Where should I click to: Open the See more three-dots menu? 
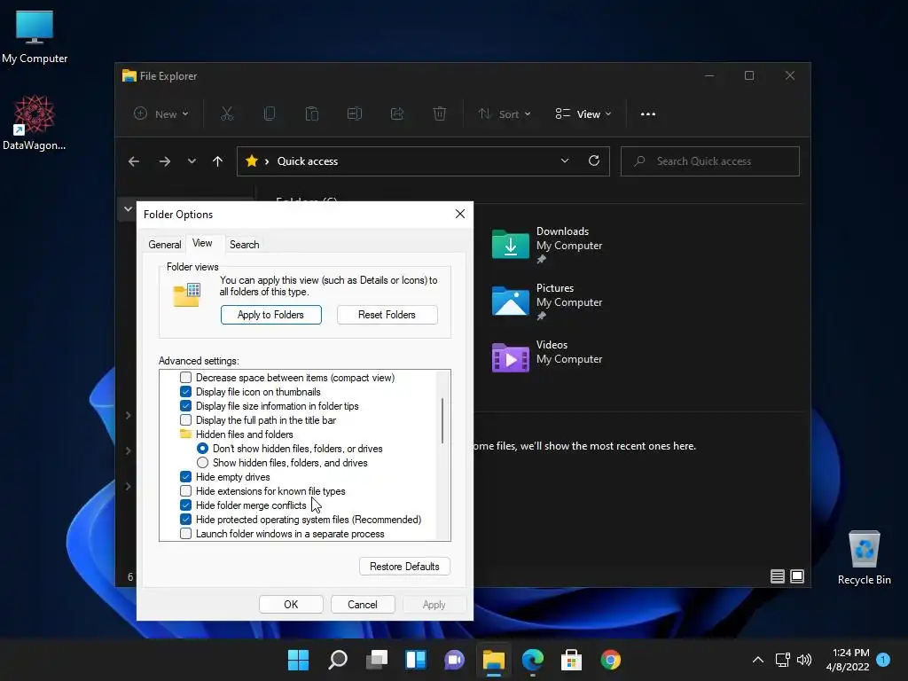pyautogui.click(x=648, y=114)
